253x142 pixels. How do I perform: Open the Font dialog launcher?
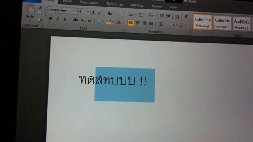click(123, 30)
